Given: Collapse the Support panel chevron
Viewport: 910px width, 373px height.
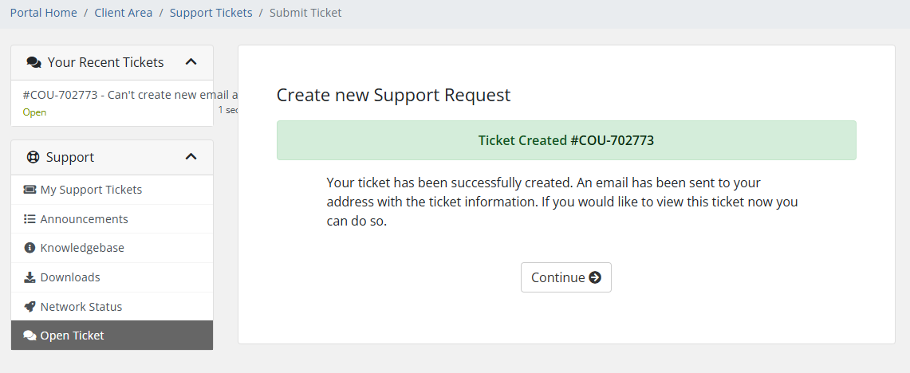Looking at the screenshot, I should 191,157.
